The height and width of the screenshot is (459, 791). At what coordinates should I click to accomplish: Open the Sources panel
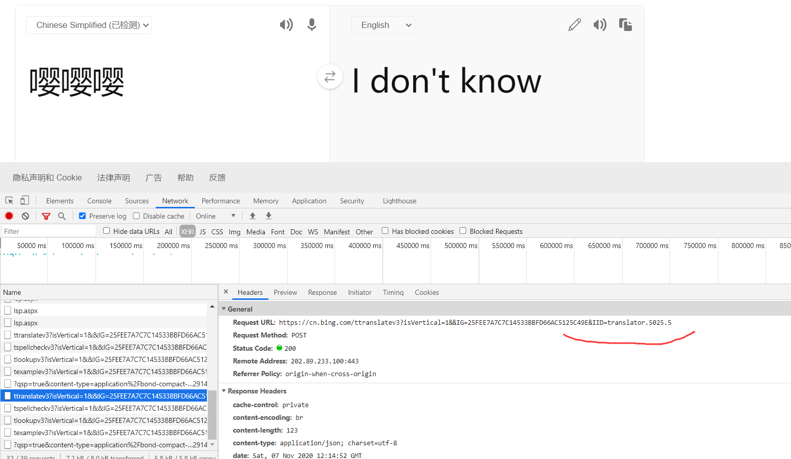tap(137, 201)
